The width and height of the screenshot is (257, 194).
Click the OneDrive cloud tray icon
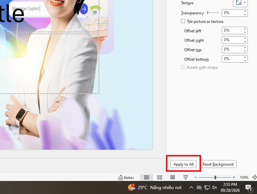199,187
